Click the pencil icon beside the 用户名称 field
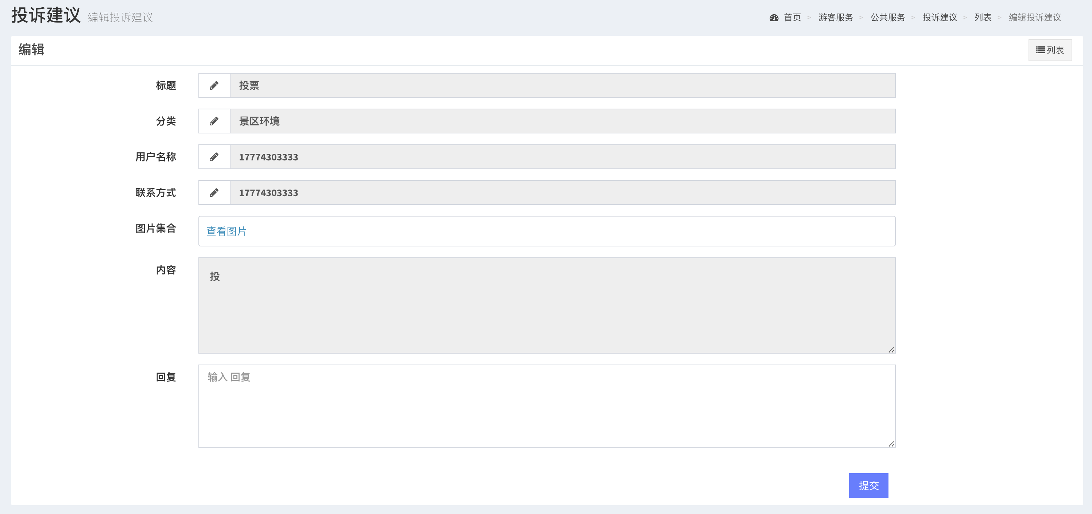 [x=214, y=157]
